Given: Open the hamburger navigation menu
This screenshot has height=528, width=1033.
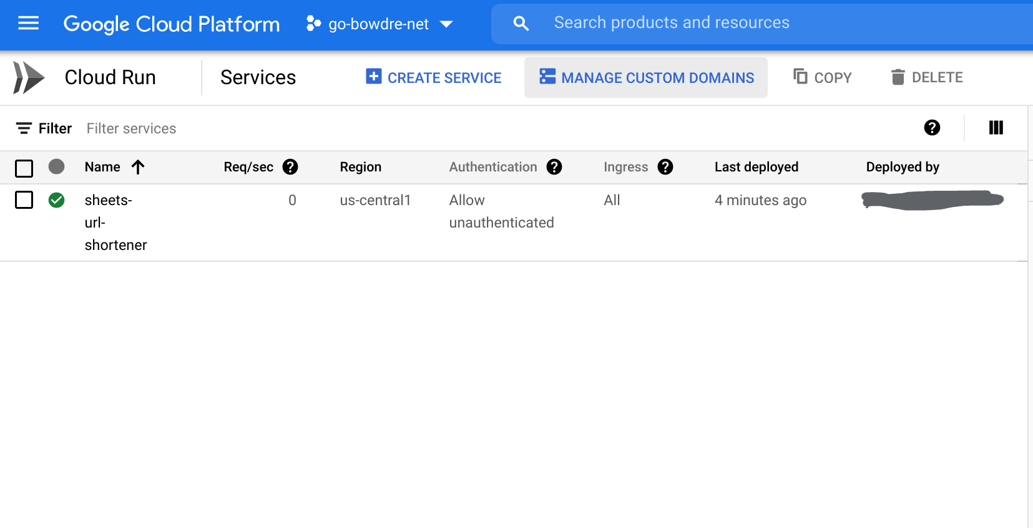Looking at the screenshot, I should [28, 24].
